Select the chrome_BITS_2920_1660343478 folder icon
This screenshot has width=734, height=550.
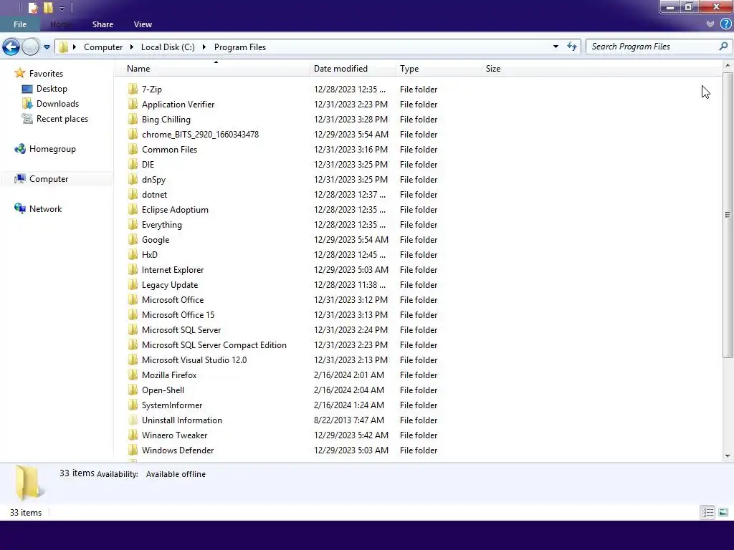click(x=133, y=134)
